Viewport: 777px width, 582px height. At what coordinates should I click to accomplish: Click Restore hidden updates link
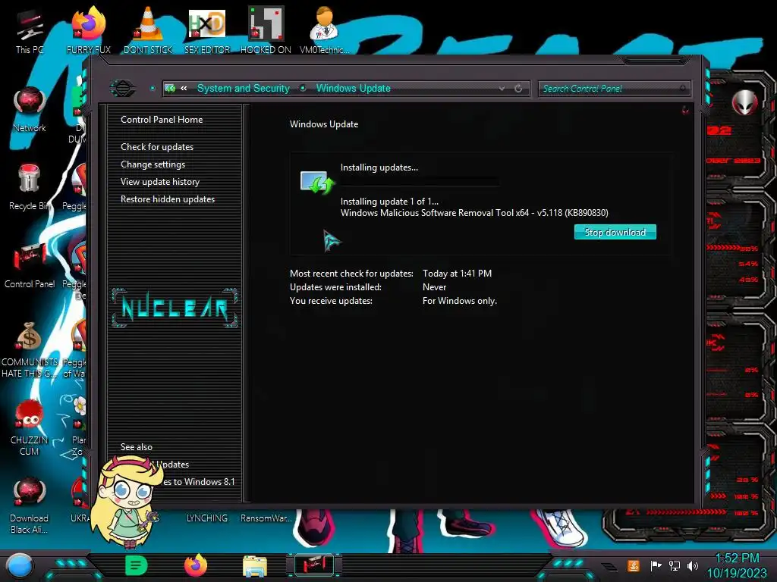(x=168, y=199)
